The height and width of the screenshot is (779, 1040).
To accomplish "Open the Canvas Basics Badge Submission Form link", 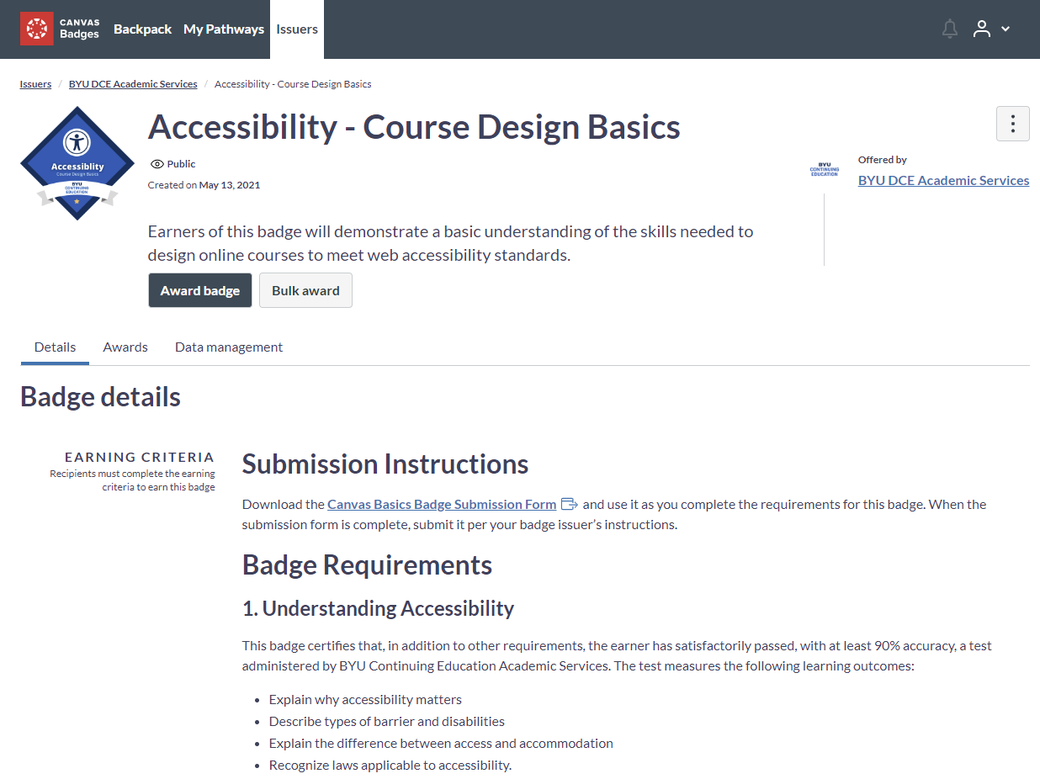I will point(442,504).
